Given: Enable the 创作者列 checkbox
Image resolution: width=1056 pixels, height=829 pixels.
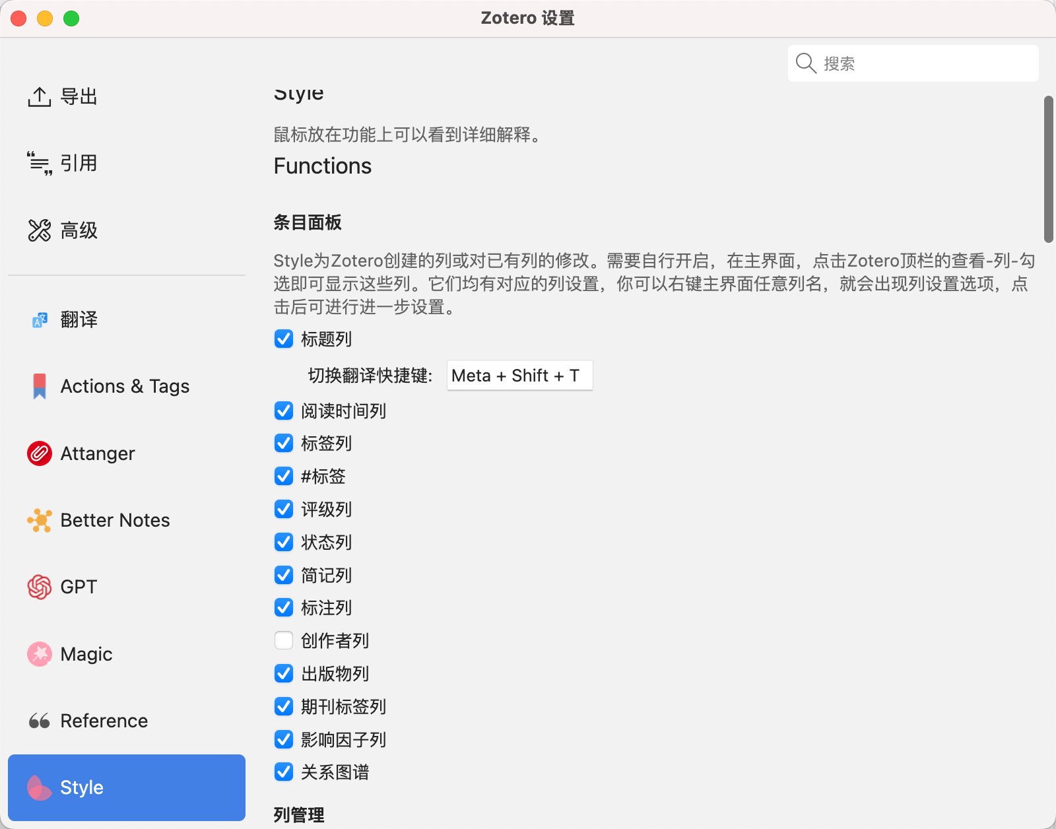Looking at the screenshot, I should click(x=284, y=641).
